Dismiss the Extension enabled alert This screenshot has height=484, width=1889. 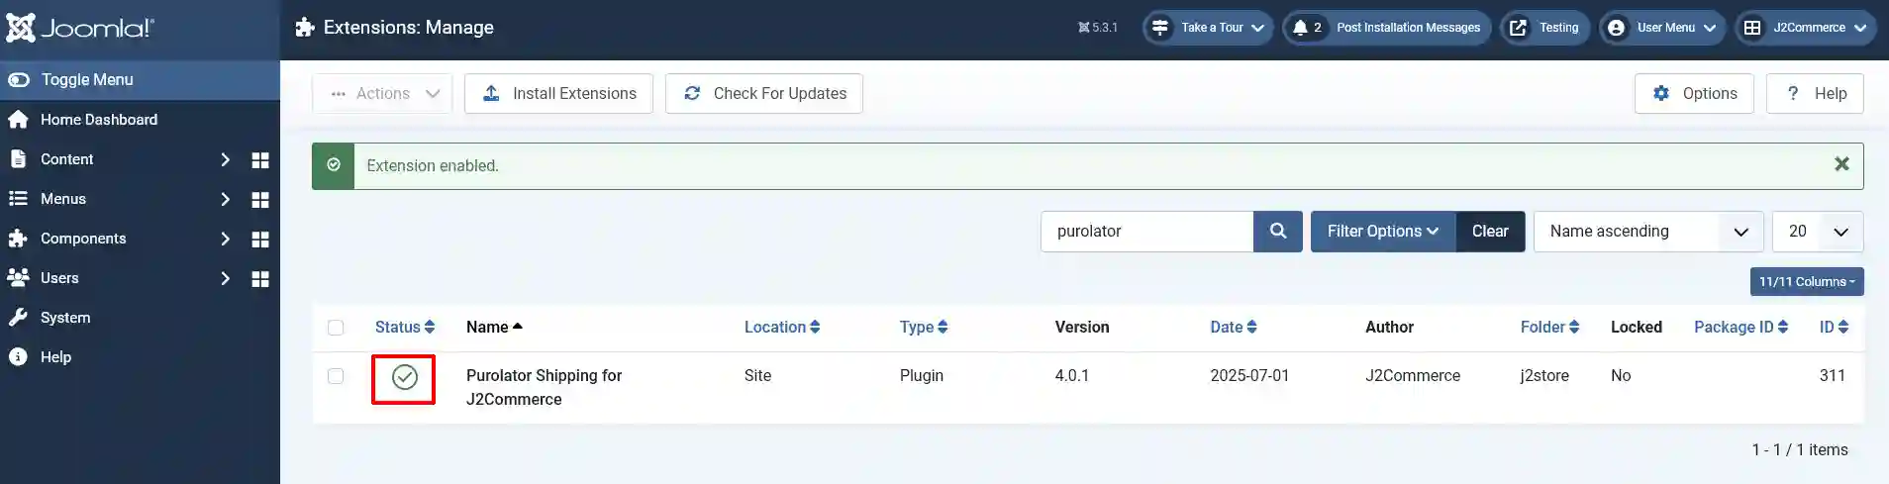1841,164
